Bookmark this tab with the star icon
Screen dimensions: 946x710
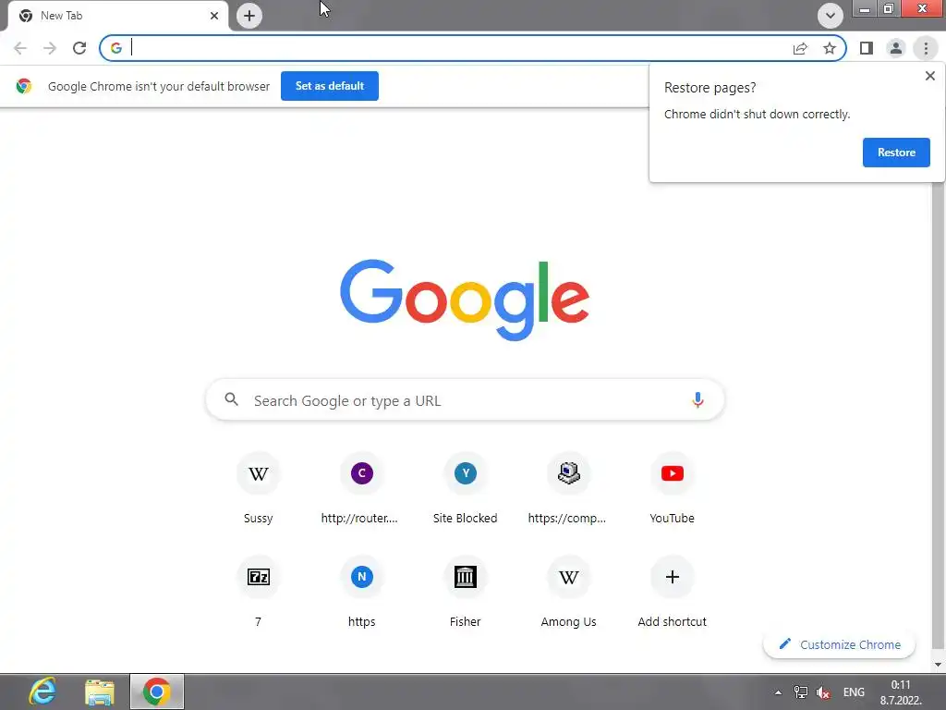point(830,48)
